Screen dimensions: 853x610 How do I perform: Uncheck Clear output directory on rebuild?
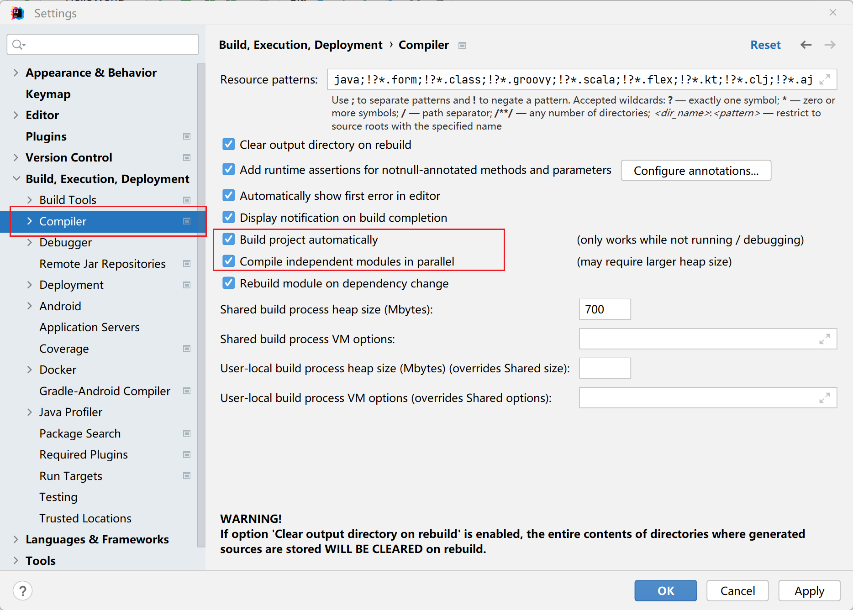tap(229, 145)
